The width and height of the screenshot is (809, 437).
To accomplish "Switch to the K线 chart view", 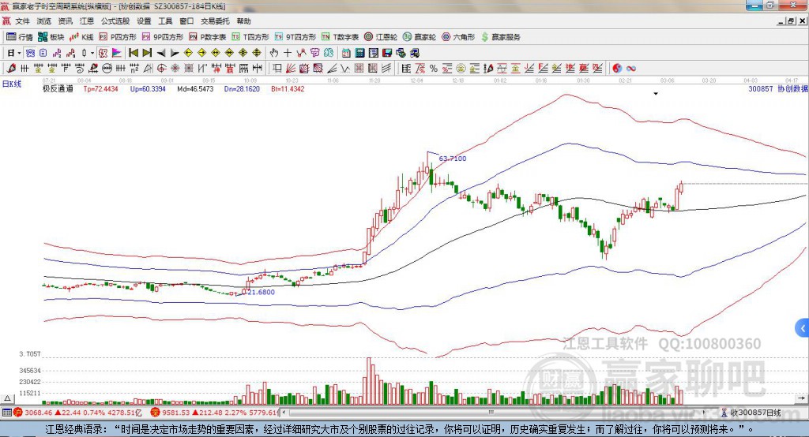I will pos(81,37).
